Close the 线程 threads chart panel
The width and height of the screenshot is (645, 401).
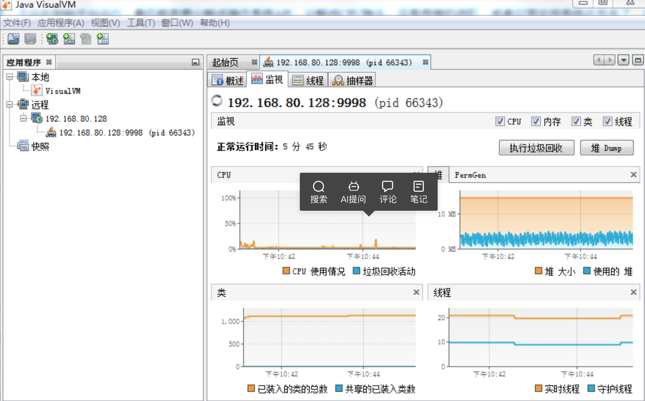click(633, 292)
